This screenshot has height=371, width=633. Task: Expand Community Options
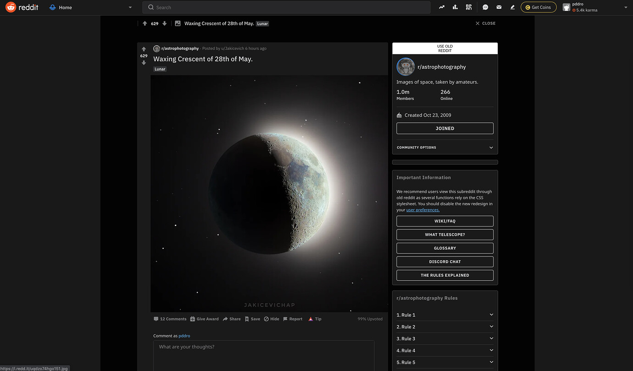pyautogui.click(x=444, y=147)
